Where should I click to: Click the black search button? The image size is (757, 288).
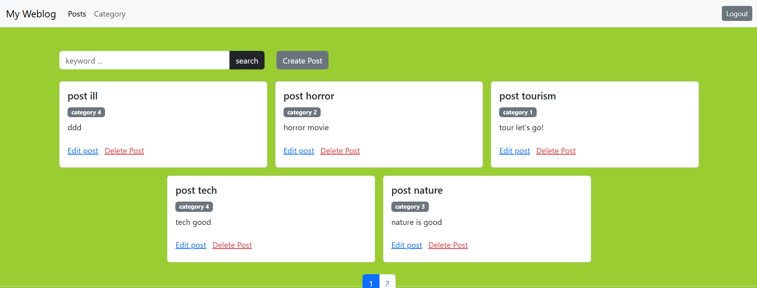point(247,60)
